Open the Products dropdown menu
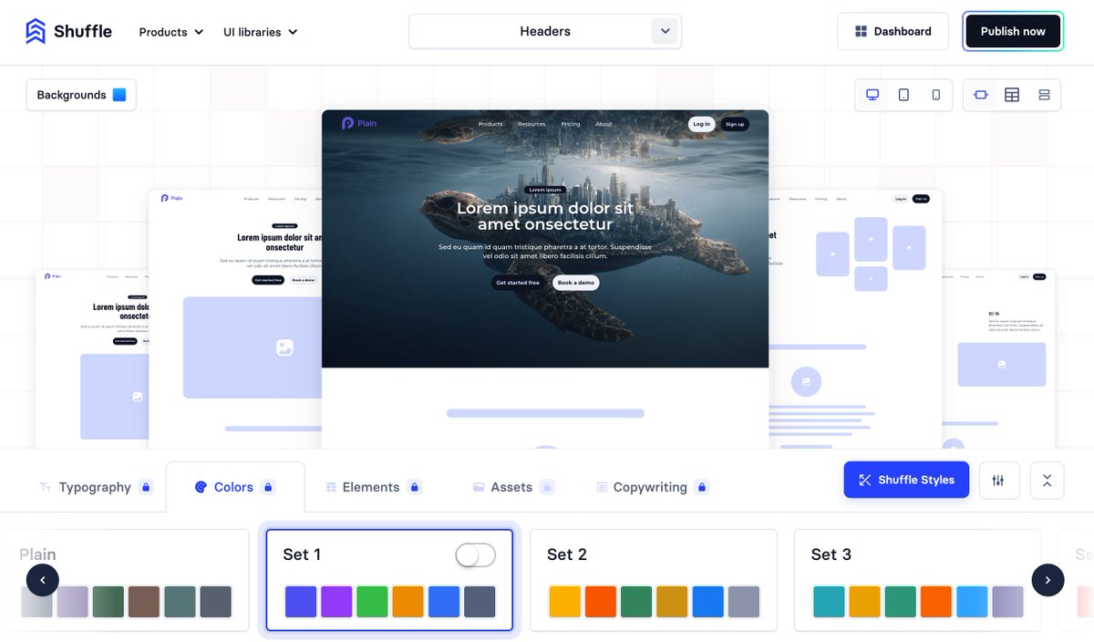The image size is (1094, 642). (x=170, y=32)
